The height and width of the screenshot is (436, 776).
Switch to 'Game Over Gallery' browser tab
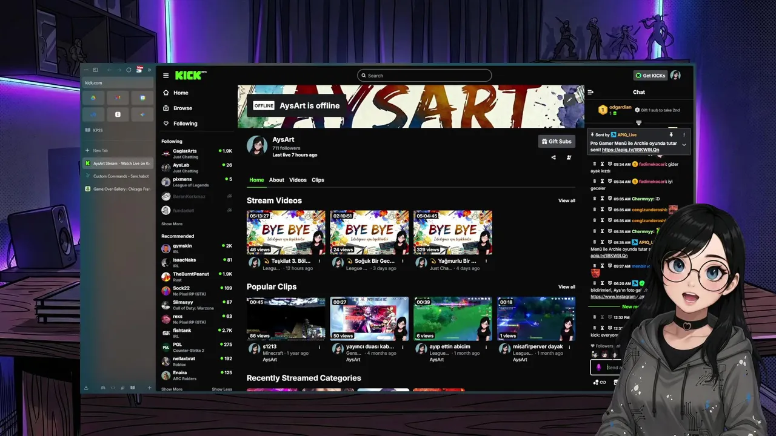[118, 189]
